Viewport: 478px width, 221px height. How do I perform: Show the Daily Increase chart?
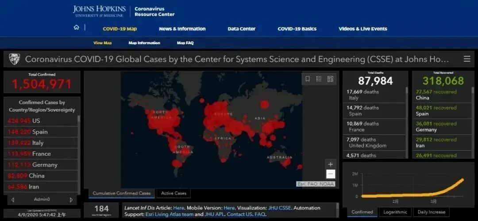pyautogui.click(x=432, y=212)
